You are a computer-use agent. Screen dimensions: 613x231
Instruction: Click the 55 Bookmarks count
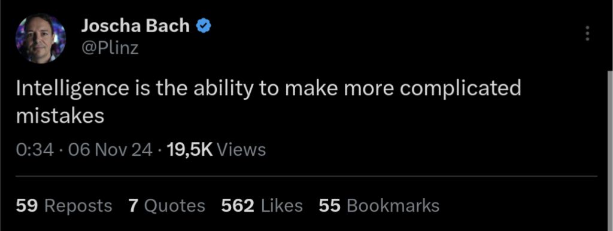(x=379, y=206)
